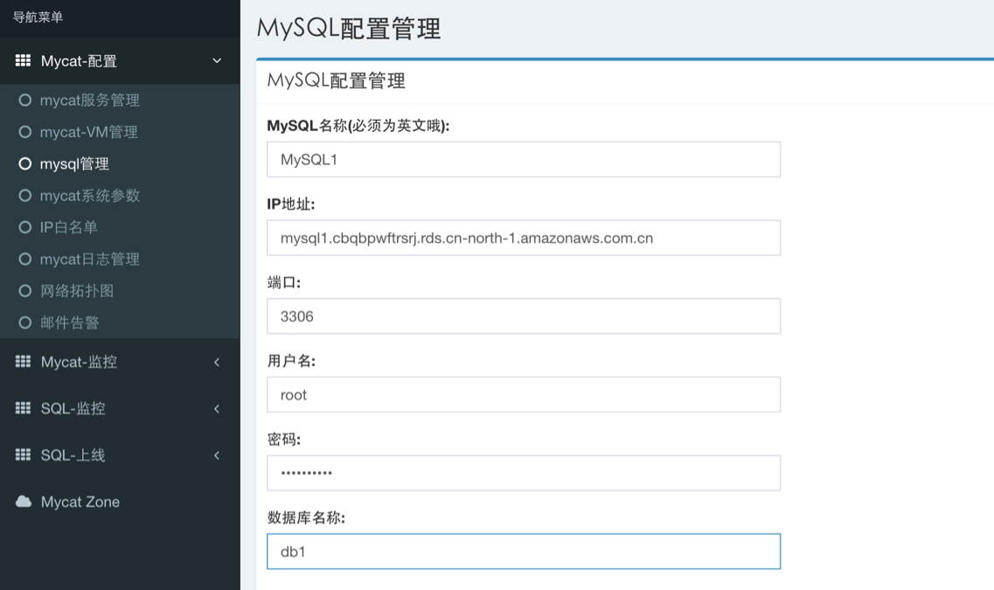
Task: Click the 密码 password field
Action: (524, 473)
